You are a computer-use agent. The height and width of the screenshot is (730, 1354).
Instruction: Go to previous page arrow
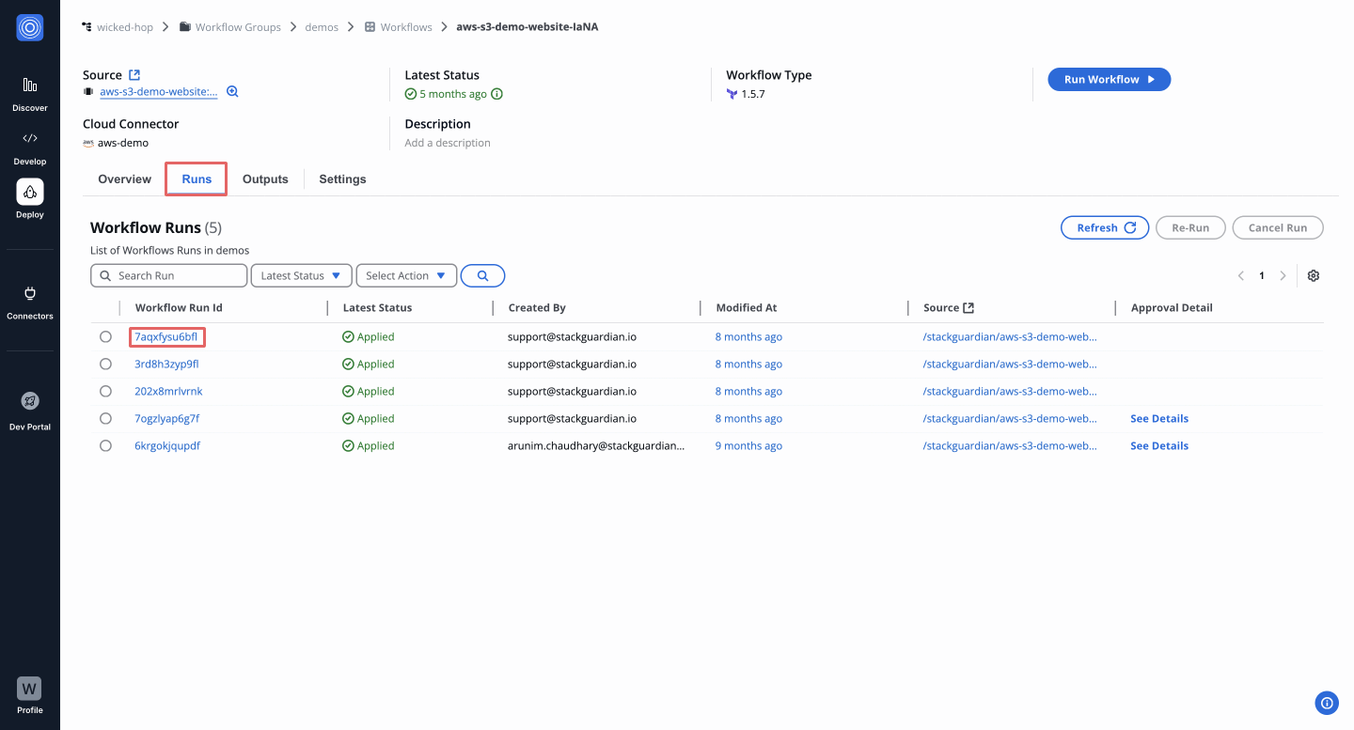pyautogui.click(x=1241, y=275)
